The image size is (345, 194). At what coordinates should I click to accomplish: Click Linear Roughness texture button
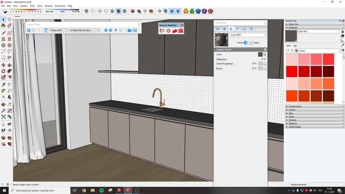click(260, 64)
